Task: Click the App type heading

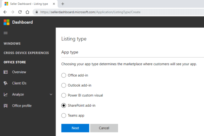Action: [x=70, y=52]
